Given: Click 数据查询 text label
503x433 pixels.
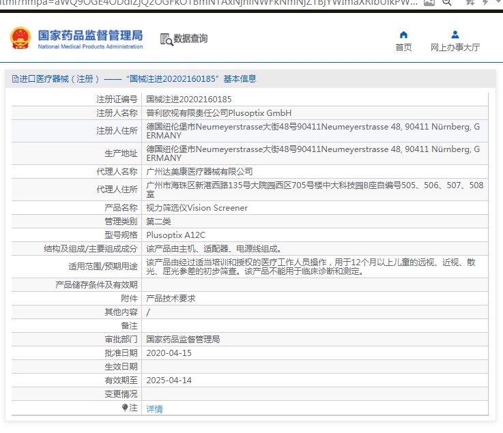Looking at the screenshot, I should click(x=190, y=38).
